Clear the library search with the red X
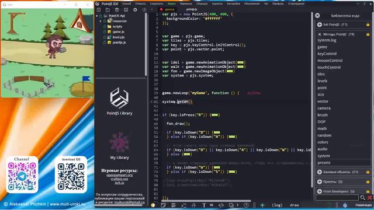This screenshot has width=374, height=210. [x=370, y=198]
